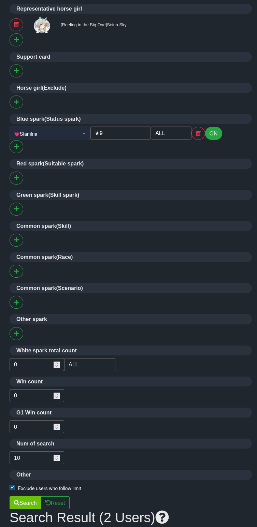The width and height of the screenshot is (257, 527).
Task: Add a green skill spark filter
Action: coord(16,209)
